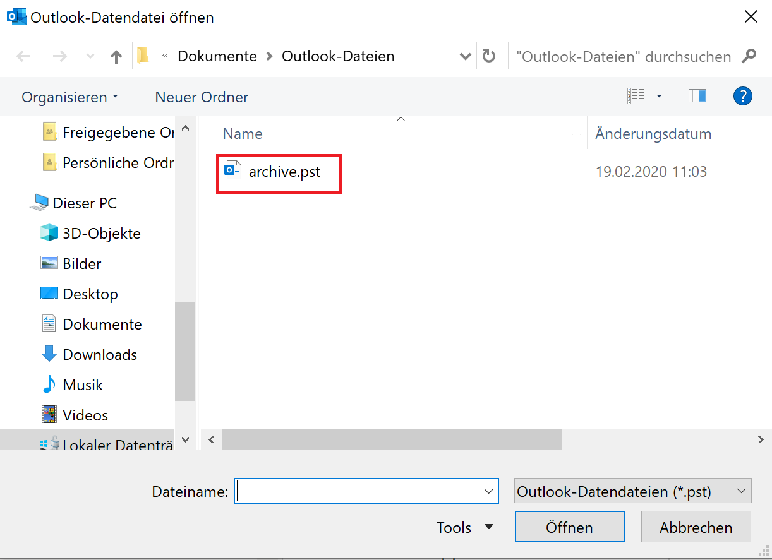The height and width of the screenshot is (560, 772).
Task: Open the file type filter dropdown
Action: [633, 491]
